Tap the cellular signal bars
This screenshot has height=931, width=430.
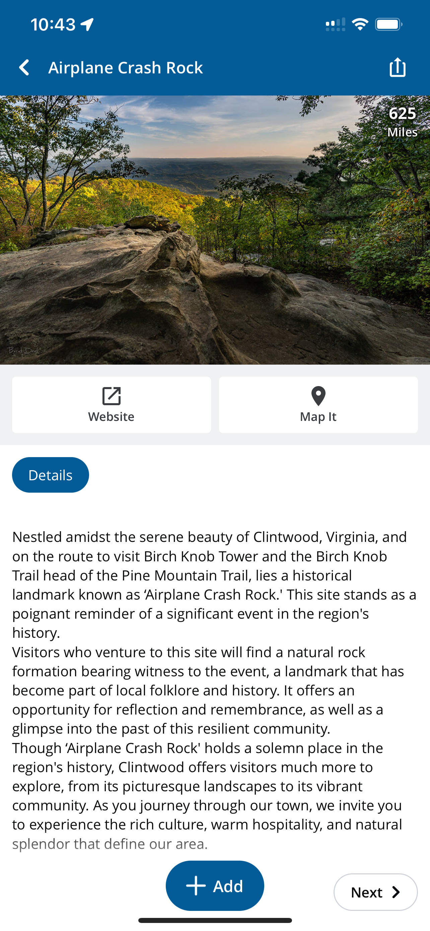[x=335, y=24]
